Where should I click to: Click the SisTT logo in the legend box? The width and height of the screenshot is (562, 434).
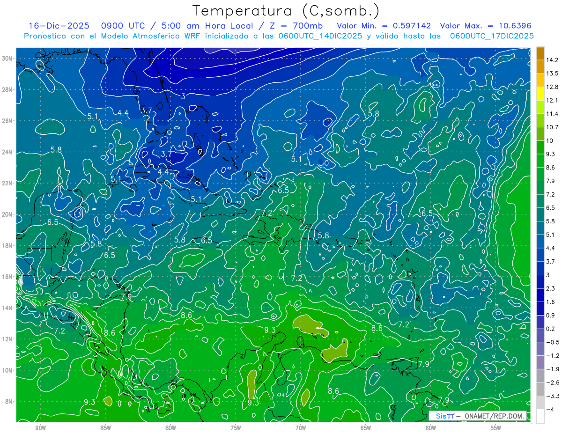[445, 416]
